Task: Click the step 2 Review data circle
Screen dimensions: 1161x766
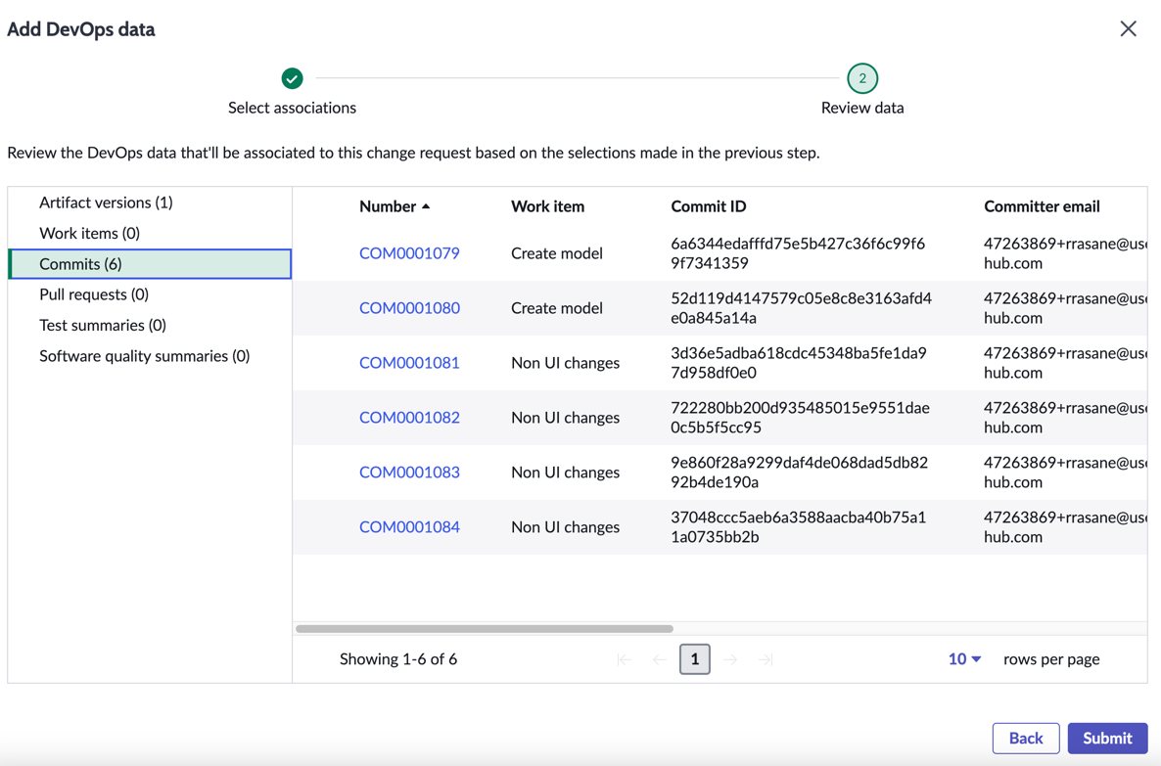Action: (861, 77)
